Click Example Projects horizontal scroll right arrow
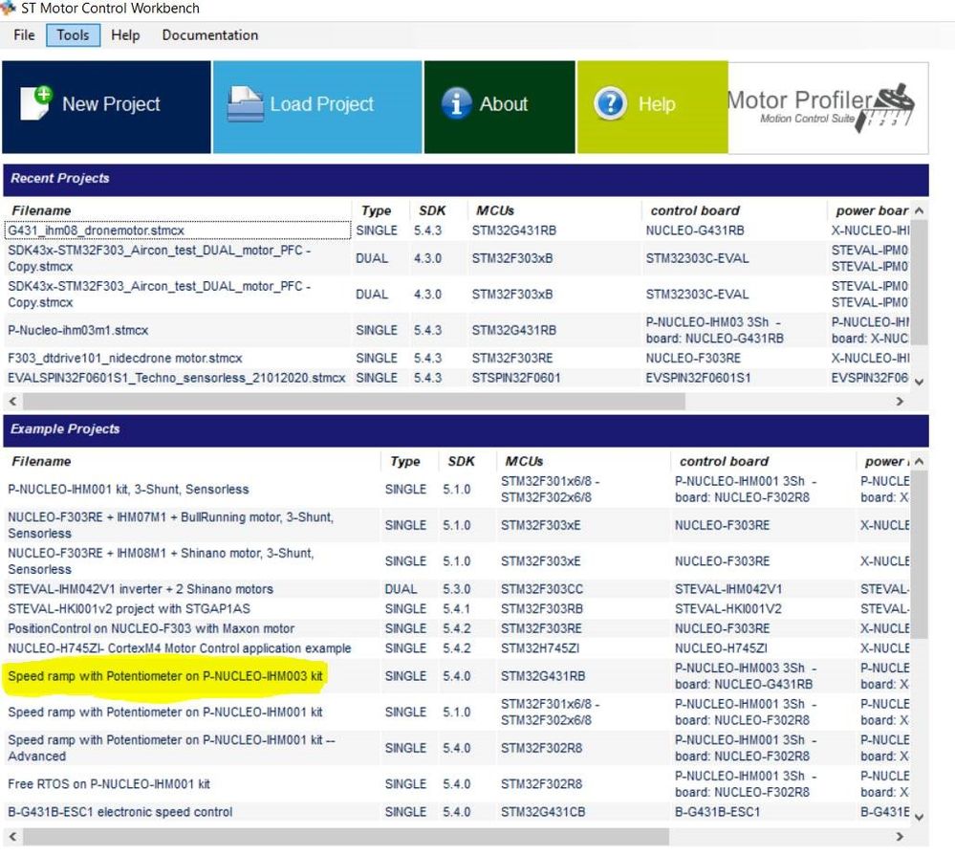 pos(900,837)
